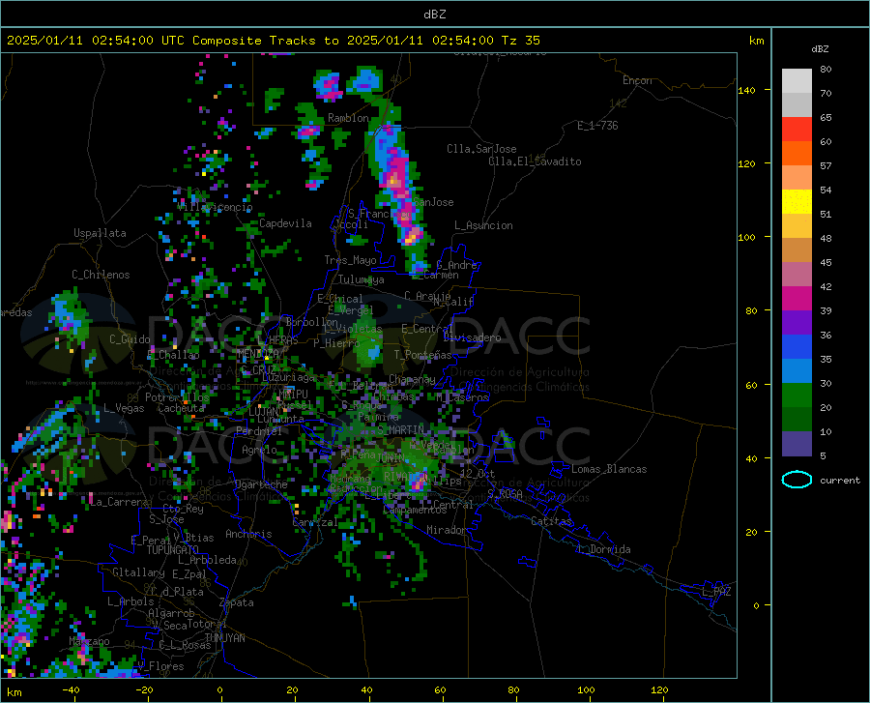Click the 'Tulumaya' map label
The image size is (870, 703).
362,279
